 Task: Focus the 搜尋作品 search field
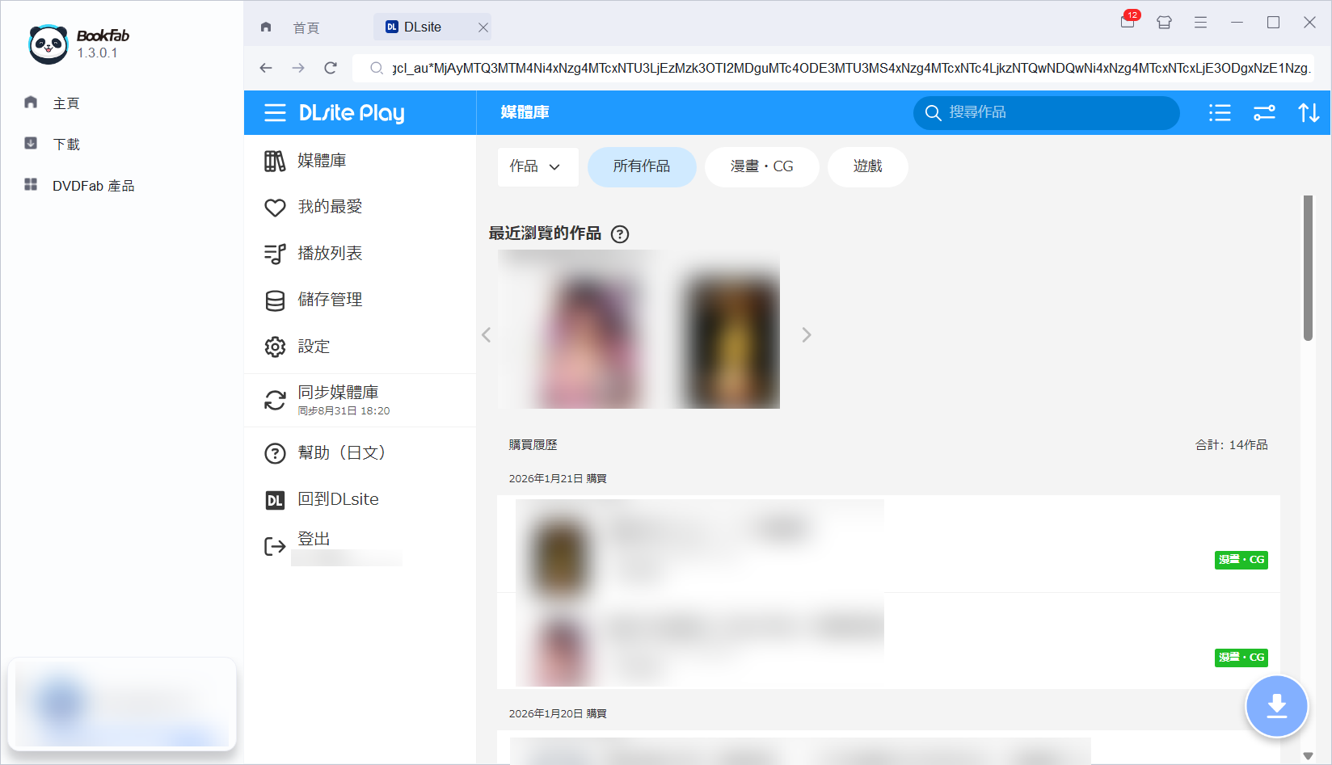tap(1046, 112)
